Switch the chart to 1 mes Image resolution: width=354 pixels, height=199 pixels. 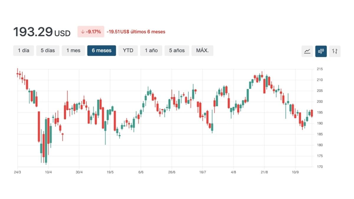click(73, 50)
